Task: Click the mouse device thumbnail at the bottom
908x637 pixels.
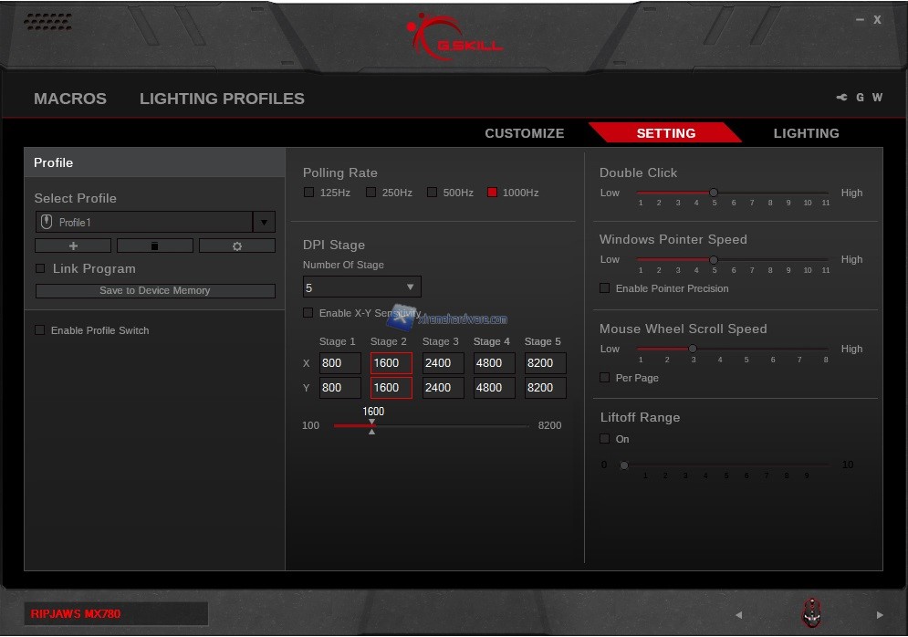Action: (x=810, y=613)
